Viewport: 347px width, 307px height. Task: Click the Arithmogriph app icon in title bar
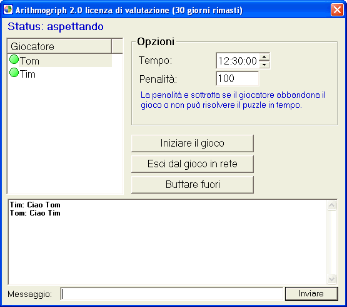[x=8, y=9]
